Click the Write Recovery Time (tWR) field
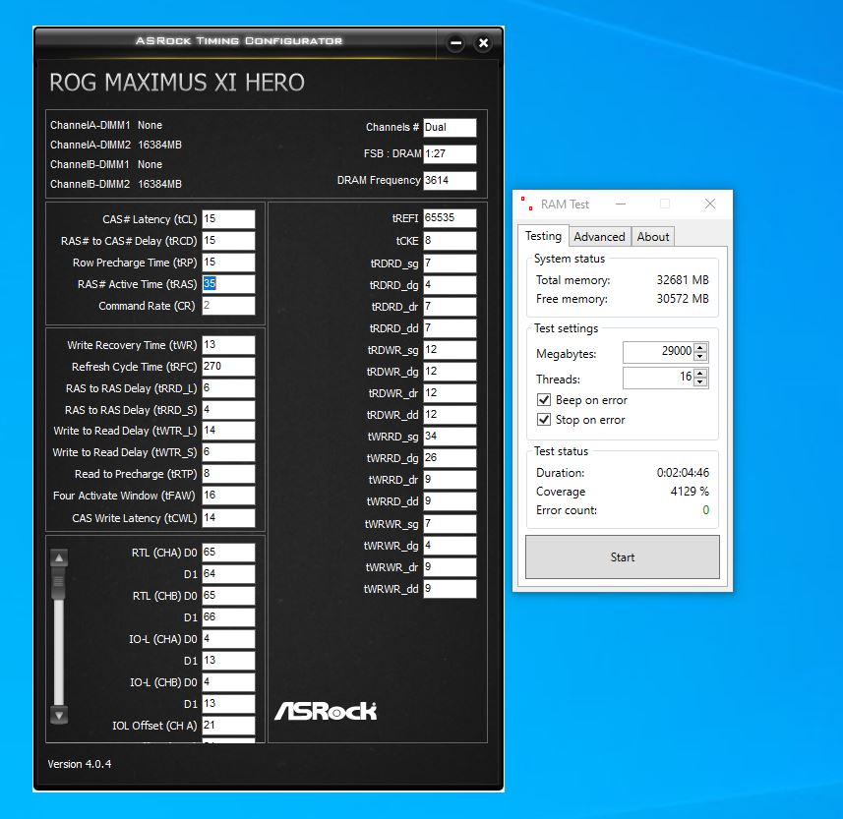This screenshot has height=819, width=843. click(228, 344)
